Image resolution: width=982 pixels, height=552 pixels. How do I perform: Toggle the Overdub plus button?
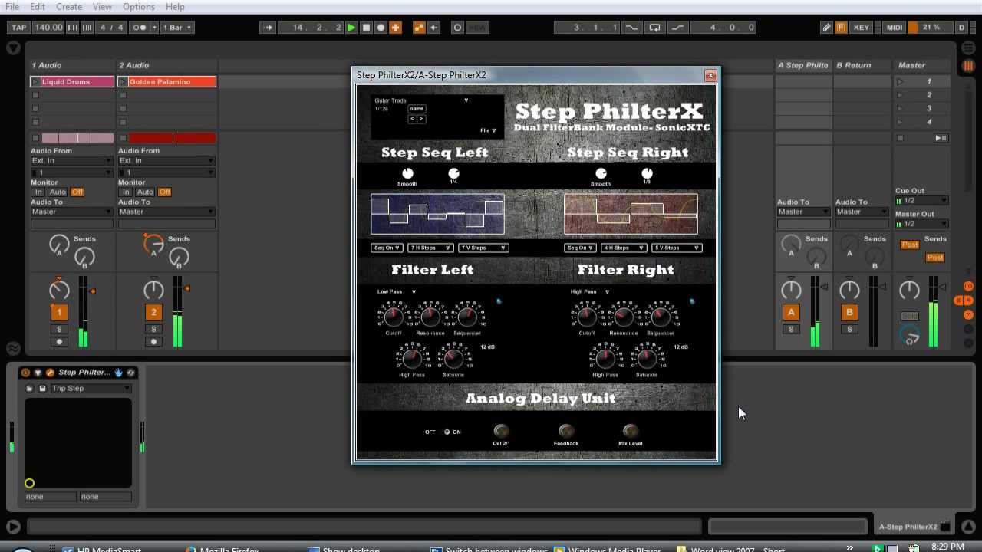click(395, 28)
